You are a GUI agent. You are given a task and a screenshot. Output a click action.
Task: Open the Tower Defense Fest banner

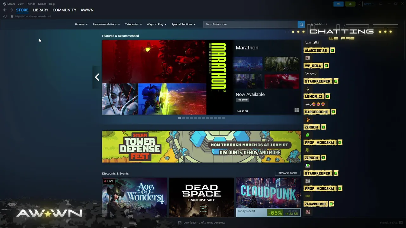click(x=201, y=147)
